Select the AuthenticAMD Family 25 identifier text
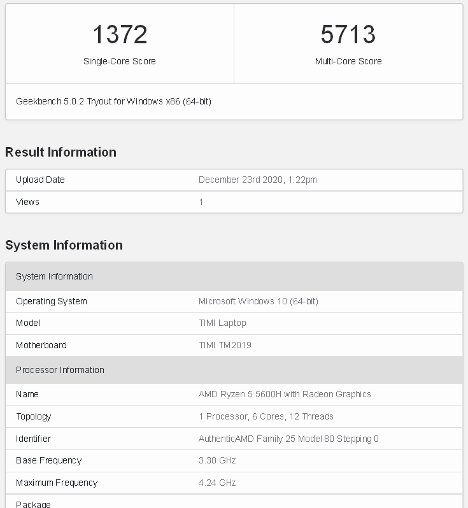Image resolution: width=468 pixels, height=508 pixels. pyautogui.click(x=288, y=439)
